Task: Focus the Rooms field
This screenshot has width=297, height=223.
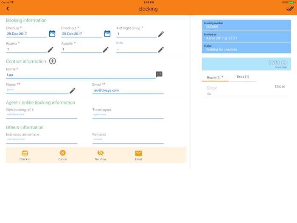Action: (x=26, y=50)
